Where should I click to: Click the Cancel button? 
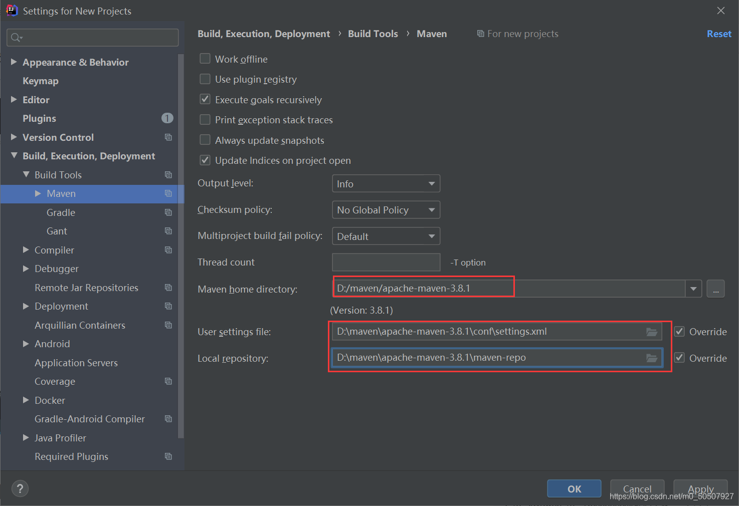click(x=637, y=488)
